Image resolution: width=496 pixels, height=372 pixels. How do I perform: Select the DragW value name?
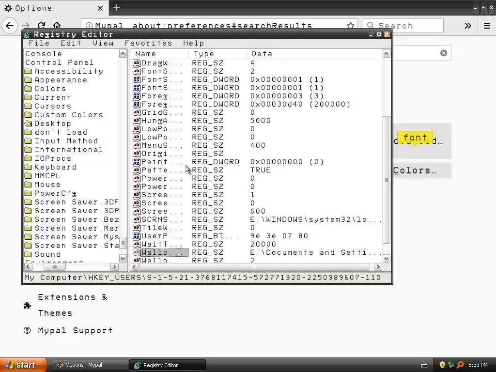click(161, 63)
